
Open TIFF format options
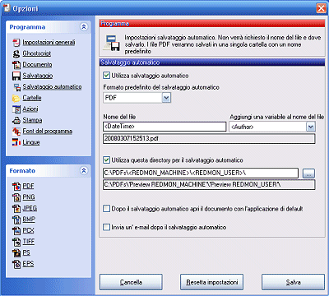[x=29, y=242]
